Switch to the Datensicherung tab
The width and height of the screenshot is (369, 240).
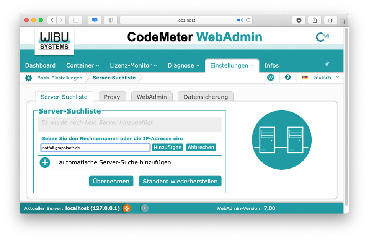coord(206,97)
